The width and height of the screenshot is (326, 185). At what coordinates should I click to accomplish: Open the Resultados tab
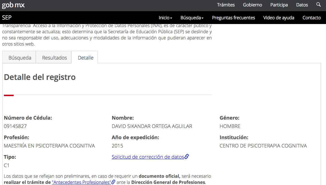55,58
